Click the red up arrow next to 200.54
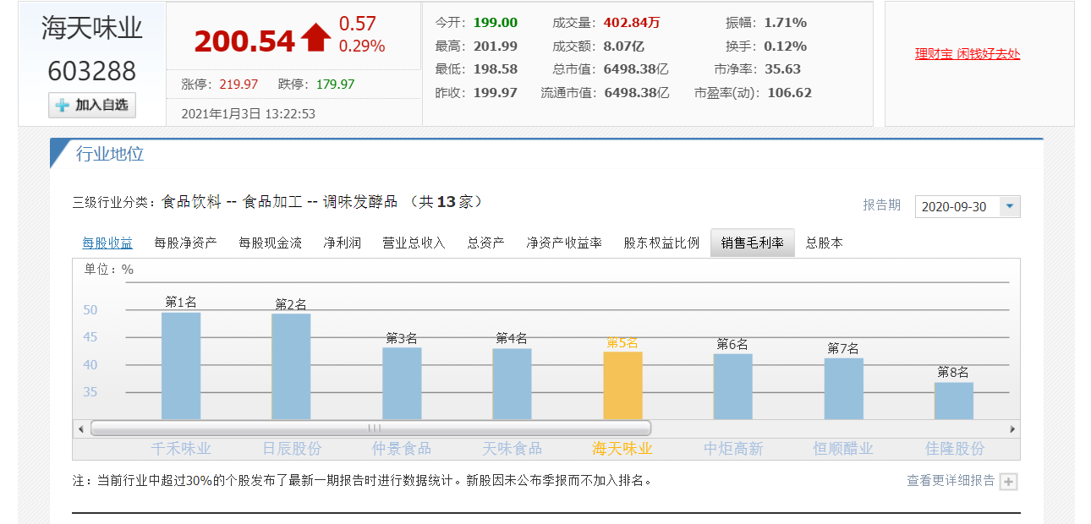Image resolution: width=1091 pixels, height=524 pixels. (x=316, y=39)
